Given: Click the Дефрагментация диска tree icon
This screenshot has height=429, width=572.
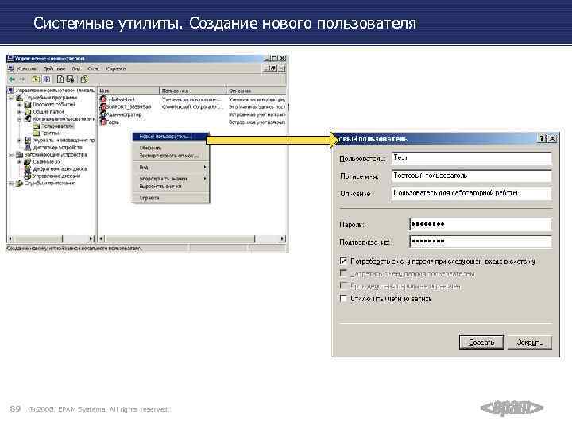Looking at the screenshot, I should pyautogui.click(x=28, y=169).
